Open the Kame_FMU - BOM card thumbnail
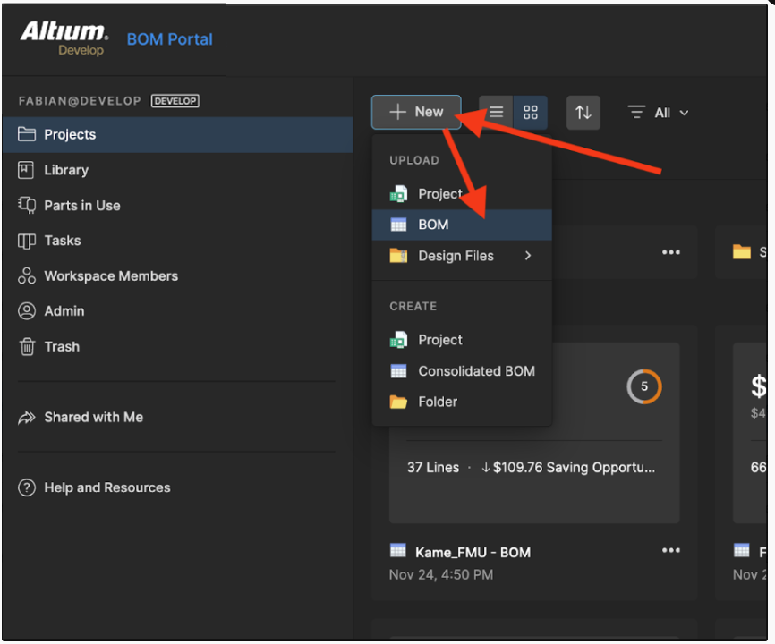 (533, 433)
